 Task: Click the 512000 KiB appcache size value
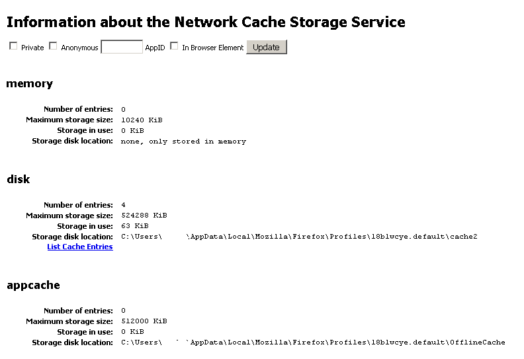[x=144, y=321]
